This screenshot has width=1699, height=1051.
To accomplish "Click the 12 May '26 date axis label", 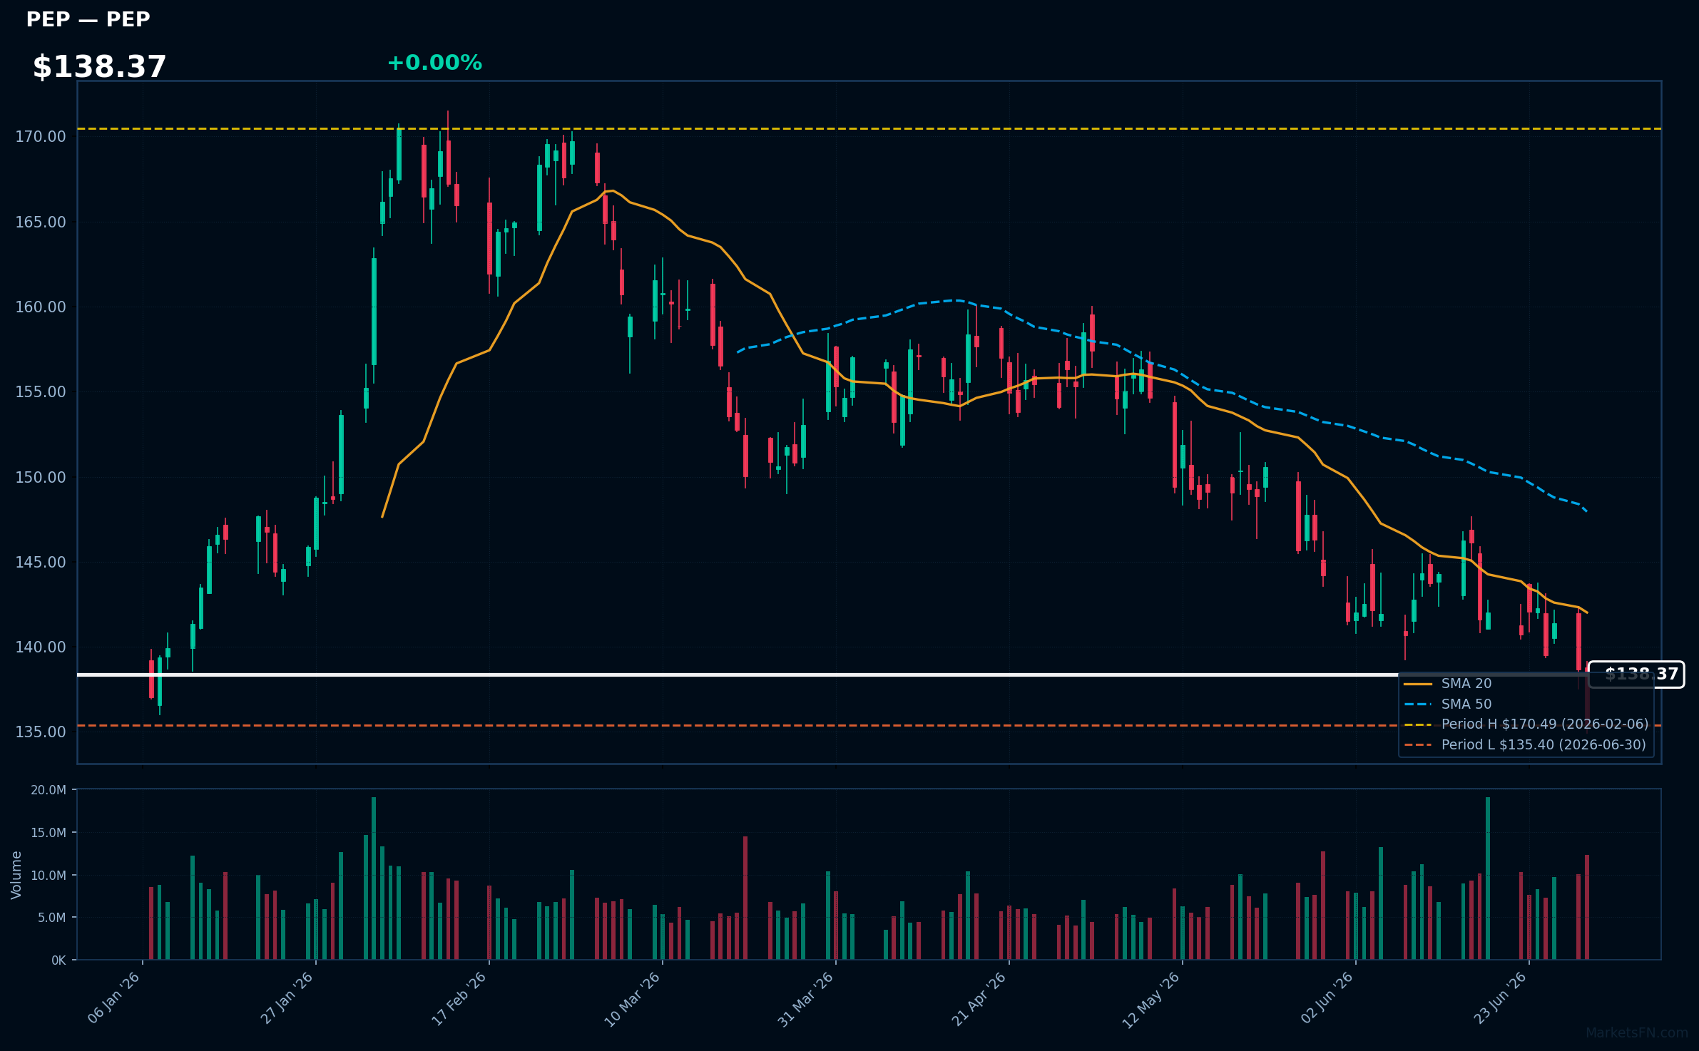I will point(1151,1000).
